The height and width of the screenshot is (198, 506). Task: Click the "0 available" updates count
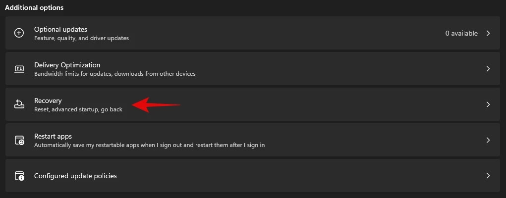[461, 33]
